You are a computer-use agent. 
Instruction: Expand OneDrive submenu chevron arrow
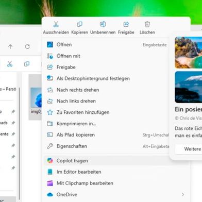[x=183, y=194]
